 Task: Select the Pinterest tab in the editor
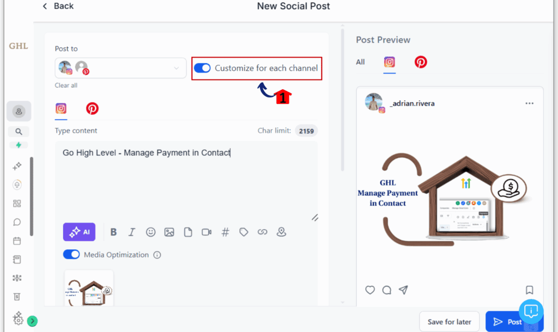point(92,108)
